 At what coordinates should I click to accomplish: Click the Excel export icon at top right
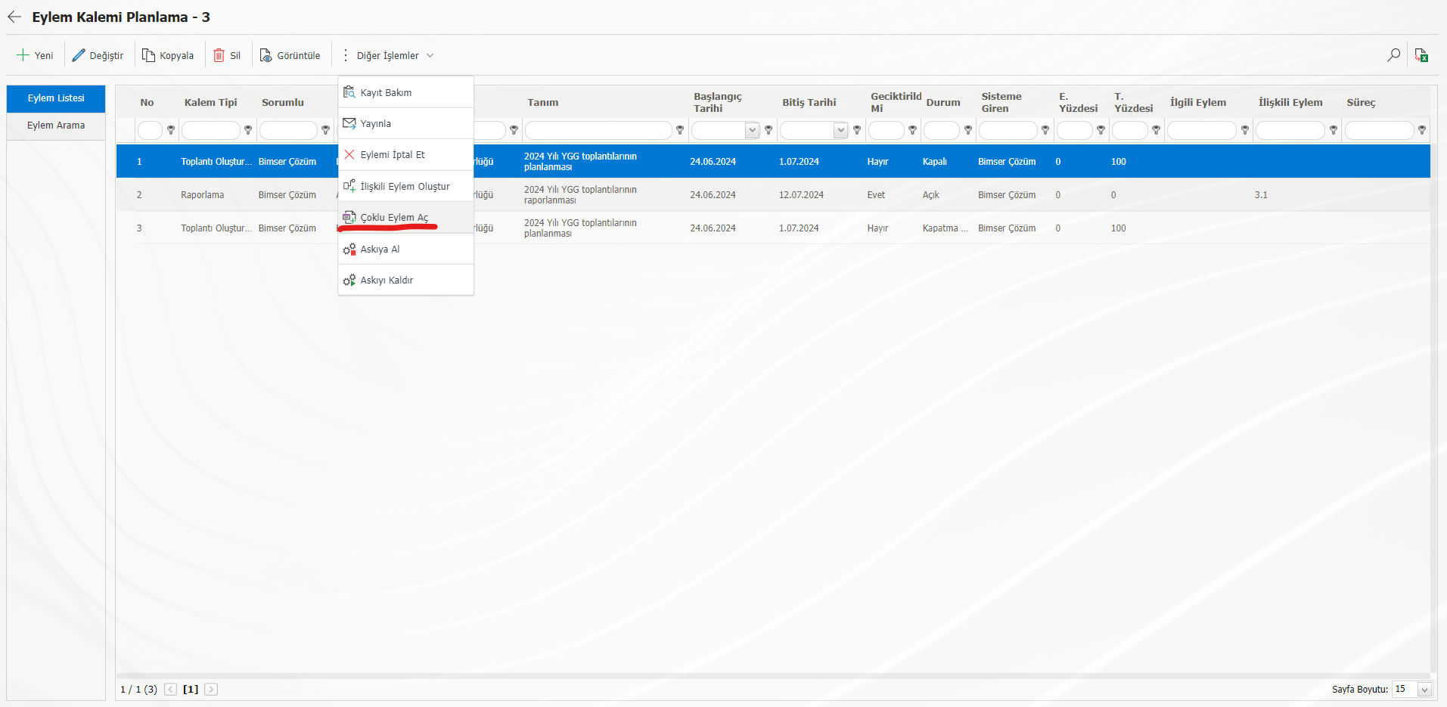(1421, 55)
